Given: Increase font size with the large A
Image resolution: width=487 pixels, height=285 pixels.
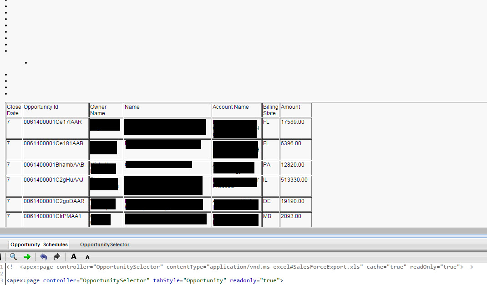Looking at the screenshot, I should point(74,257).
